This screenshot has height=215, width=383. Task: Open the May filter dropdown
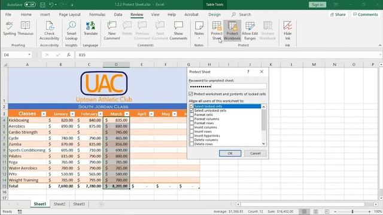click(x=174, y=114)
